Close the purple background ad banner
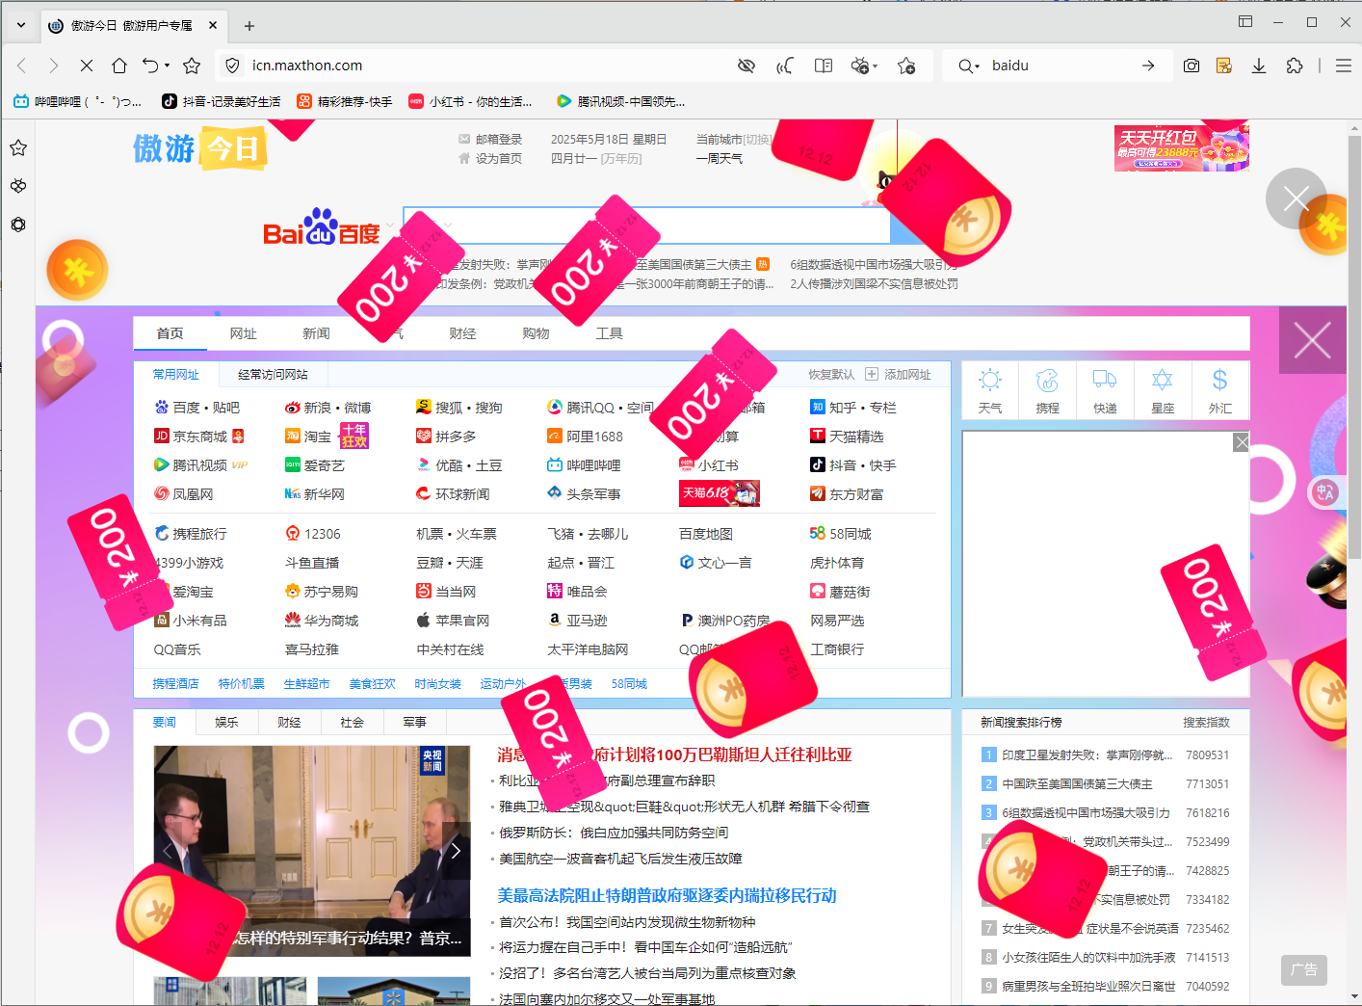 (1312, 340)
